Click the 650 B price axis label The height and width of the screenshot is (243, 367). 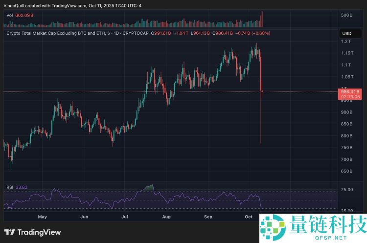[x=346, y=171]
